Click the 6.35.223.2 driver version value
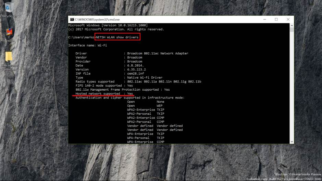Image resolution: width=322 pixels, height=181 pixels. (137, 69)
